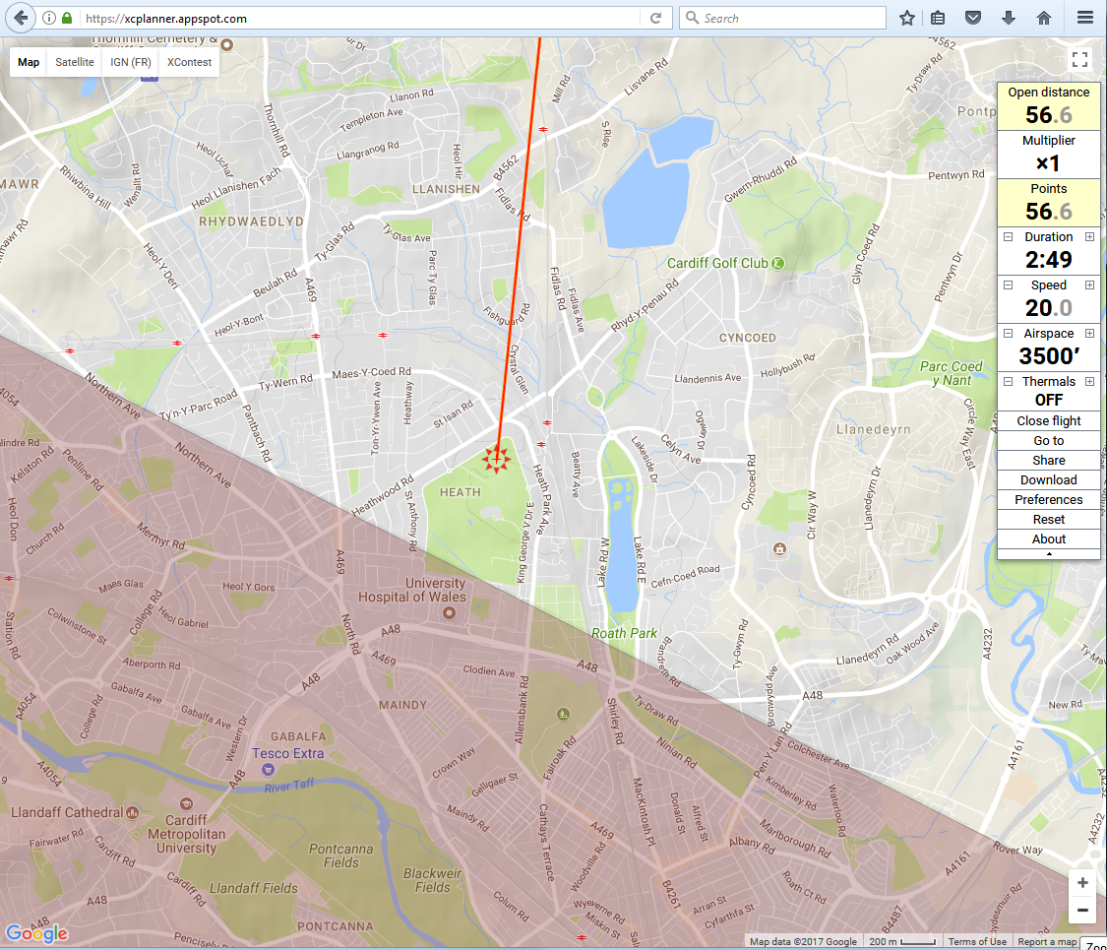Viewport: 1107px width, 950px height.
Task: Share the planned flight
Action: click(1048, 461)
